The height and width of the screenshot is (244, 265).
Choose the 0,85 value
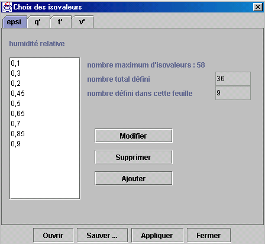click(44, 134)
